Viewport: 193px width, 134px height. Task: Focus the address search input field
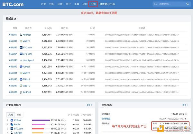click(169, 4)
